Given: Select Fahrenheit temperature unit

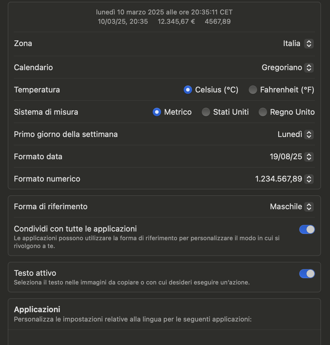Looking at the screenshot, I should [253, 89].
